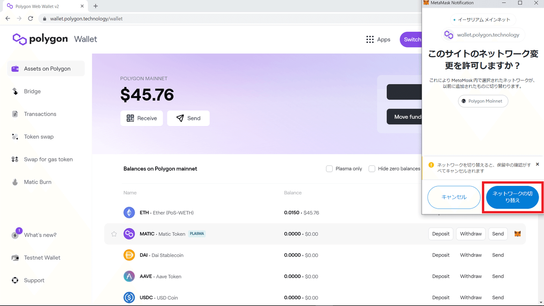This screenshot has height=306, width=544.
Task: Click Send for AAVE row
Action: click(x=498, y=277)
